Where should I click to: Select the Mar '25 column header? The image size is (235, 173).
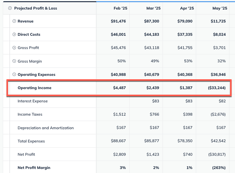(154, 8)
